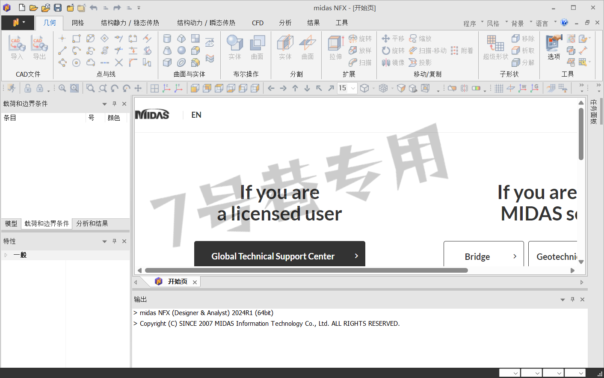The image size is (604, 378).
Task: Click the Bridge button
Action: [x=483, y=254]
